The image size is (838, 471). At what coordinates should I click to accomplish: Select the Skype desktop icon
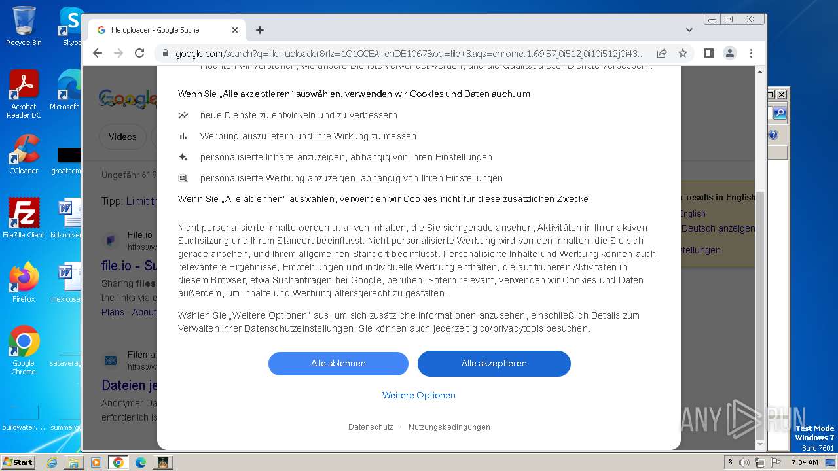[70, 26]
